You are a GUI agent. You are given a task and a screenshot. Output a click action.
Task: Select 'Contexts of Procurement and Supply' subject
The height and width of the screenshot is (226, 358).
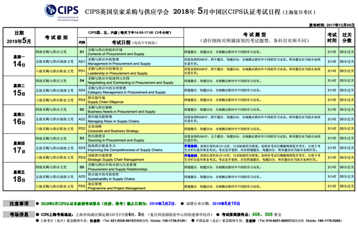pos(116,54)
